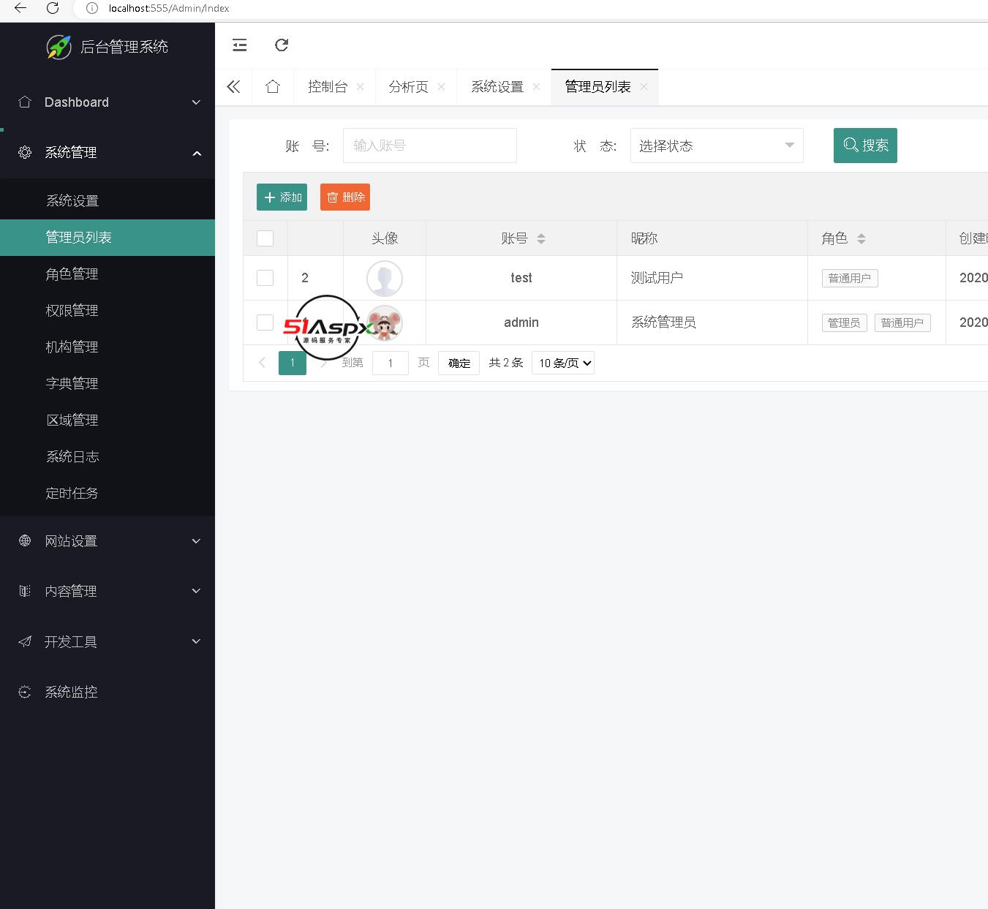The width and height of the screenshot is (988, 909).
Task: Open the 选择状态 dropdown
Action: pos(717,146)
